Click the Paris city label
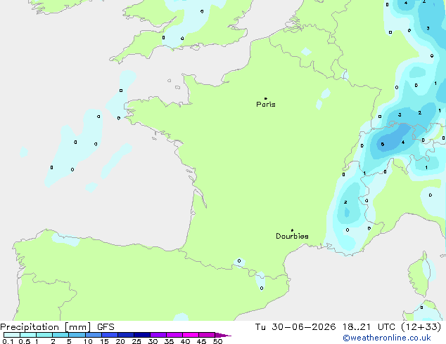The width and height of the screenshot is (446, 344). click(x=266, y=105)
